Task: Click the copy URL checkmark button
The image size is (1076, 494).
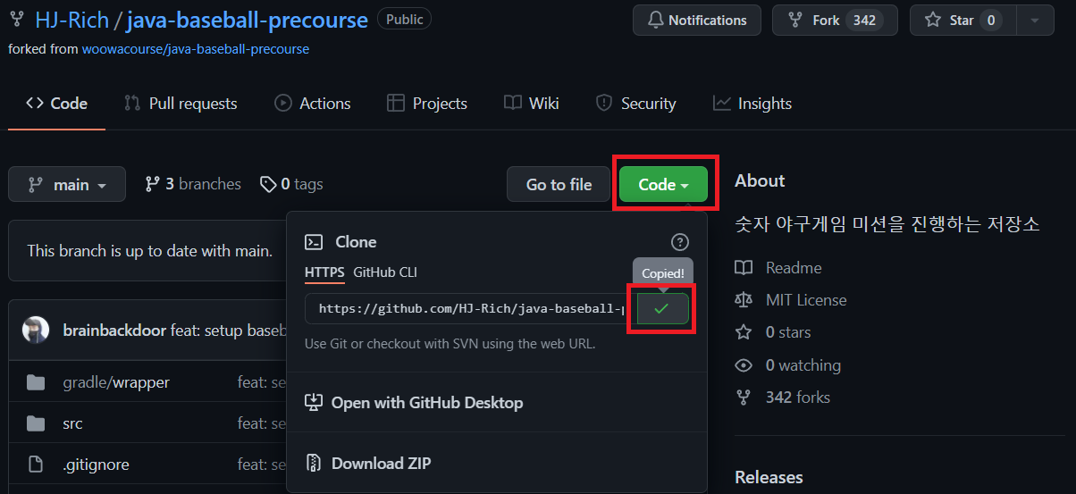Action: 662,308
